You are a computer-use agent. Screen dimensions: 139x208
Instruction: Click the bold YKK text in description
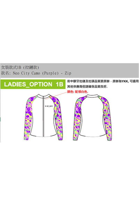[125, 81]
